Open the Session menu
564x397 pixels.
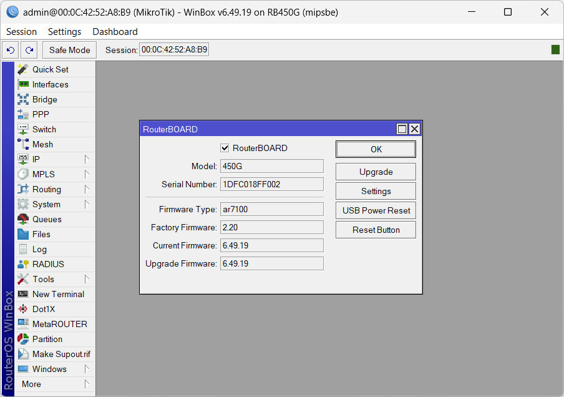click(22, 32)
